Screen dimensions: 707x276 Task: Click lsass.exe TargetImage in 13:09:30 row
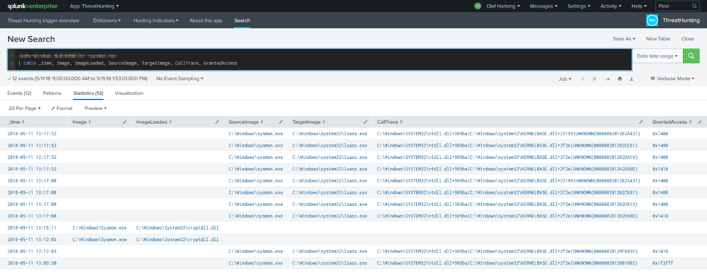tap(330, 263)
